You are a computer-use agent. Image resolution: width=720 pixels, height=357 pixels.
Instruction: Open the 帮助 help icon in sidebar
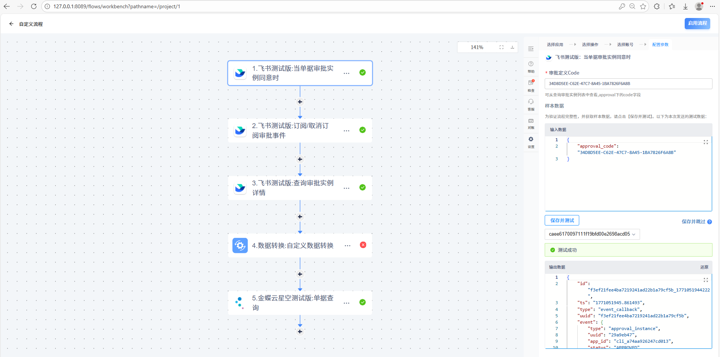click(x=531, y=66)
